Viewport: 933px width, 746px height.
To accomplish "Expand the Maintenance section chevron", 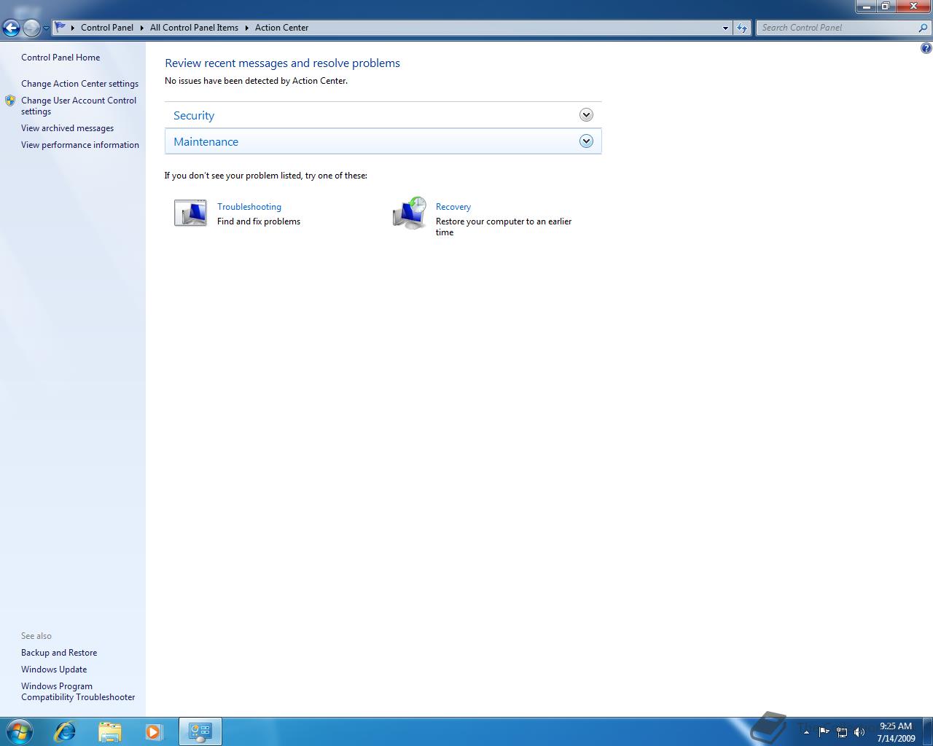I will point(586,141).
